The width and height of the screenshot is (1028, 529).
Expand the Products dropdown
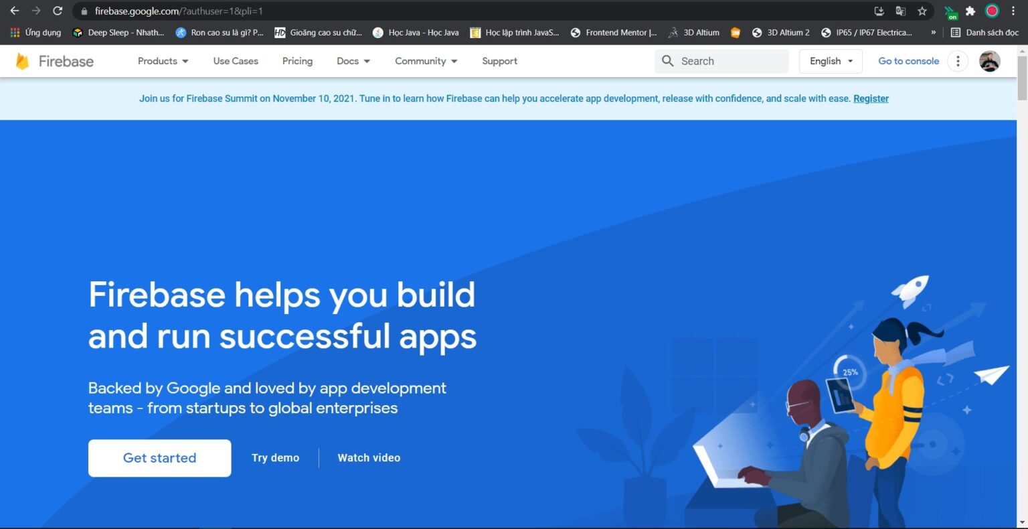(162, 61)
